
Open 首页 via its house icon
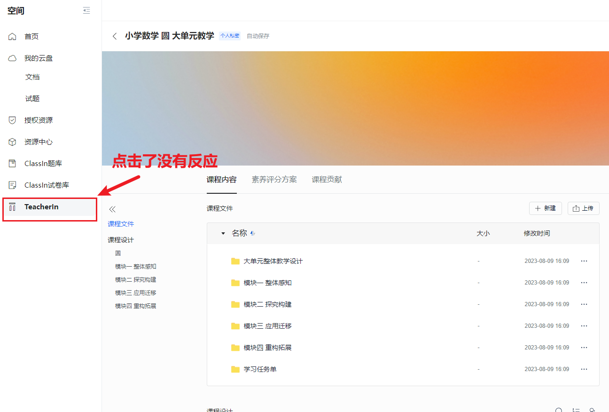[13, 37]
